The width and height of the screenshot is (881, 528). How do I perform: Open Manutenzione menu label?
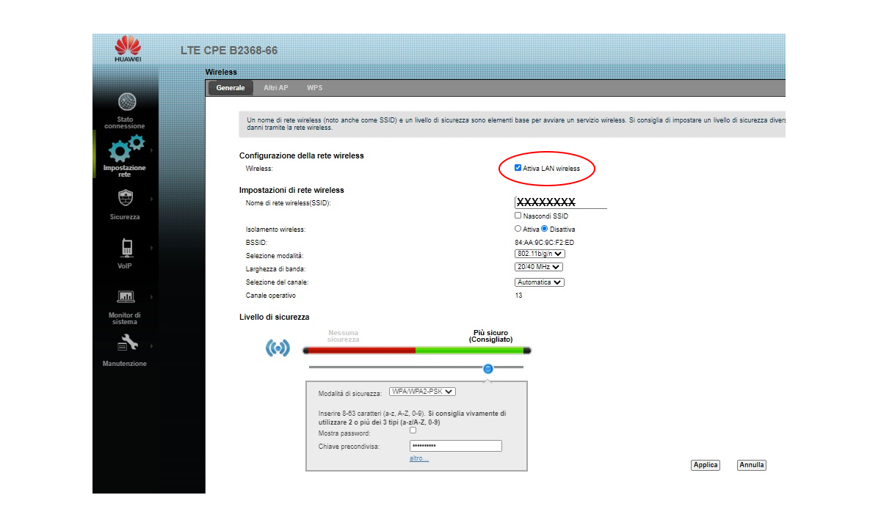125,364
